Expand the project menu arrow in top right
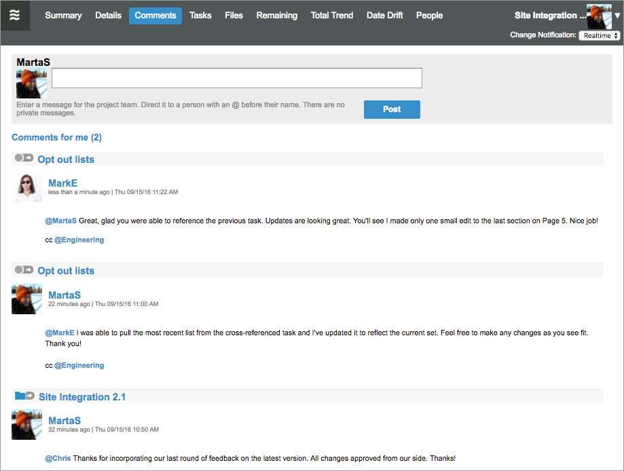624x471 pixels. [x=617, y=15]
